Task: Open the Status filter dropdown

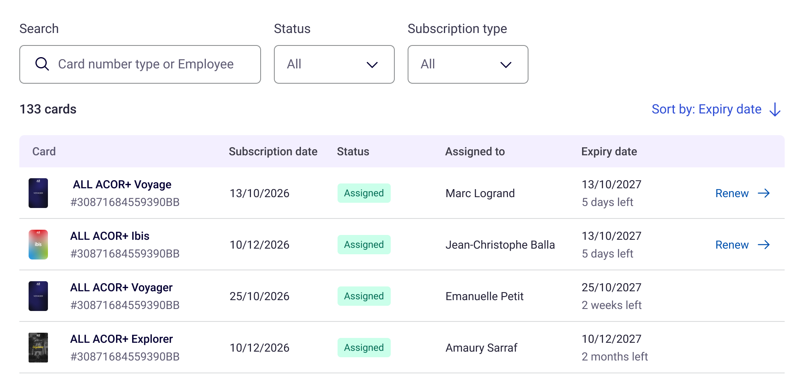Action: (x=334, y=64)
